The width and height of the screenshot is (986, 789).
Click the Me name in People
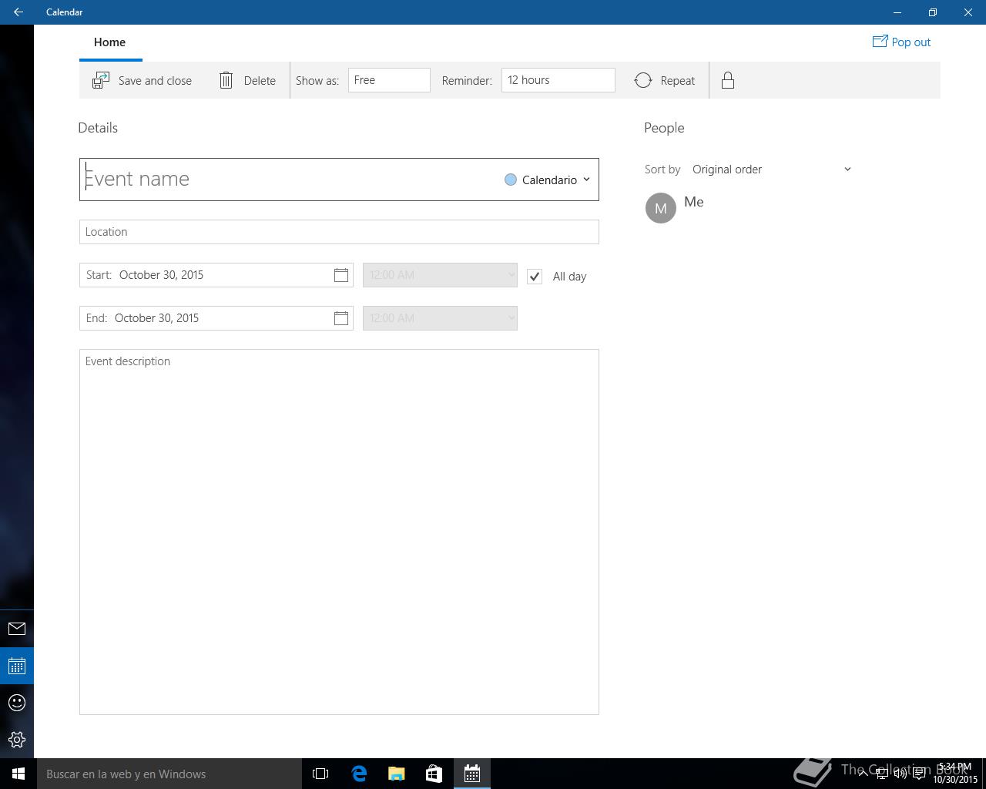[693, 202]
